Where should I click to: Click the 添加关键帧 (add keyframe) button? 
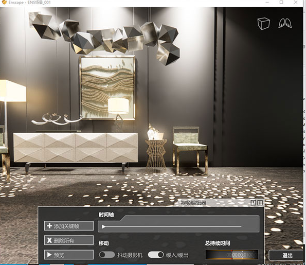[69, 226]
